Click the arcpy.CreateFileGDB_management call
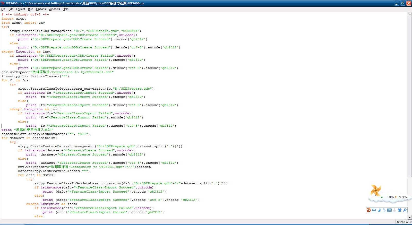Viewport: 412px width, 225px height. [x=75, y=31]
